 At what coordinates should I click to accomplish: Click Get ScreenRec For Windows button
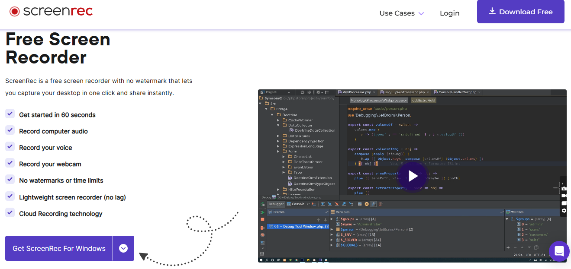[x=59, y=248]
